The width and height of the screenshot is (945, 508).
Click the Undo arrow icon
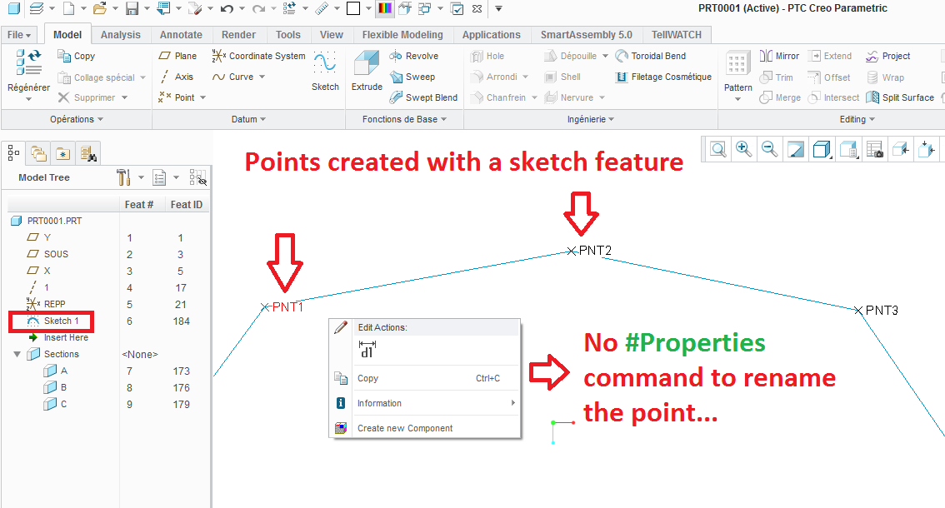pos(227,9)
